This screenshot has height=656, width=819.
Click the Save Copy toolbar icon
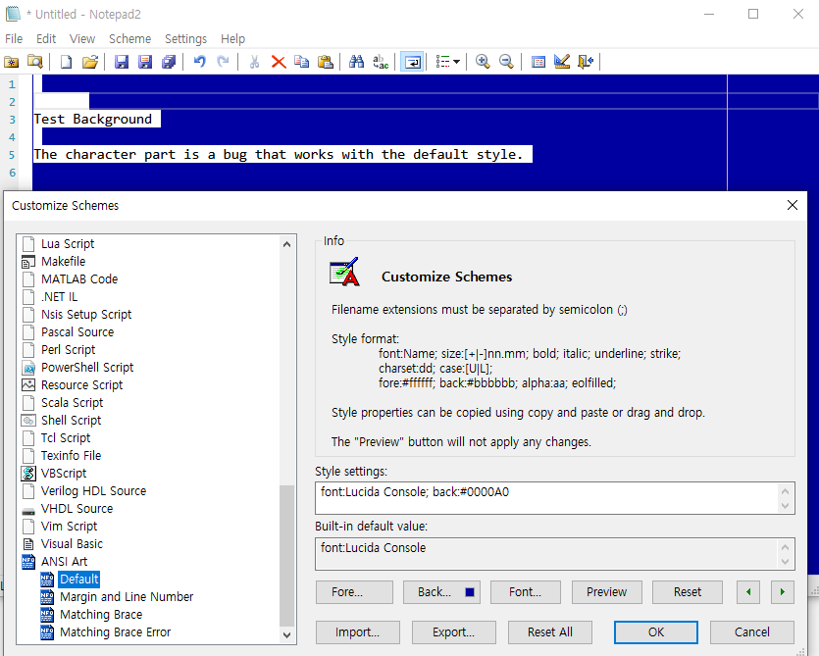point(169,62)
